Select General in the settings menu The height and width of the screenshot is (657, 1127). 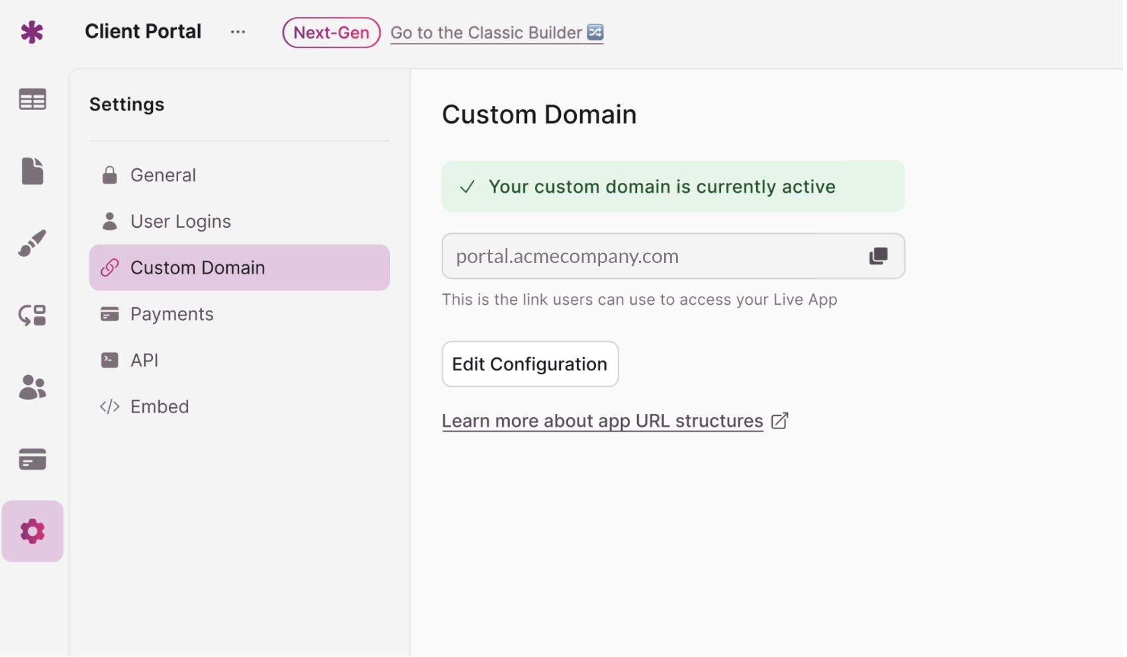tap(163, 175)
